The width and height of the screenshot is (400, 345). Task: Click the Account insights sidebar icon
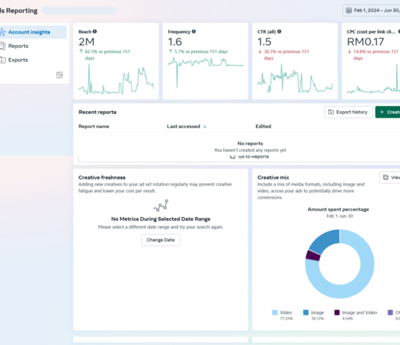3,32
